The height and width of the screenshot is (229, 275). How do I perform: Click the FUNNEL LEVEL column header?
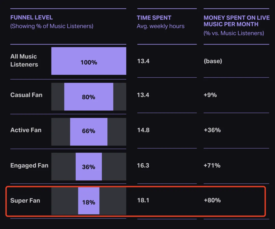[x=32, y=18]
